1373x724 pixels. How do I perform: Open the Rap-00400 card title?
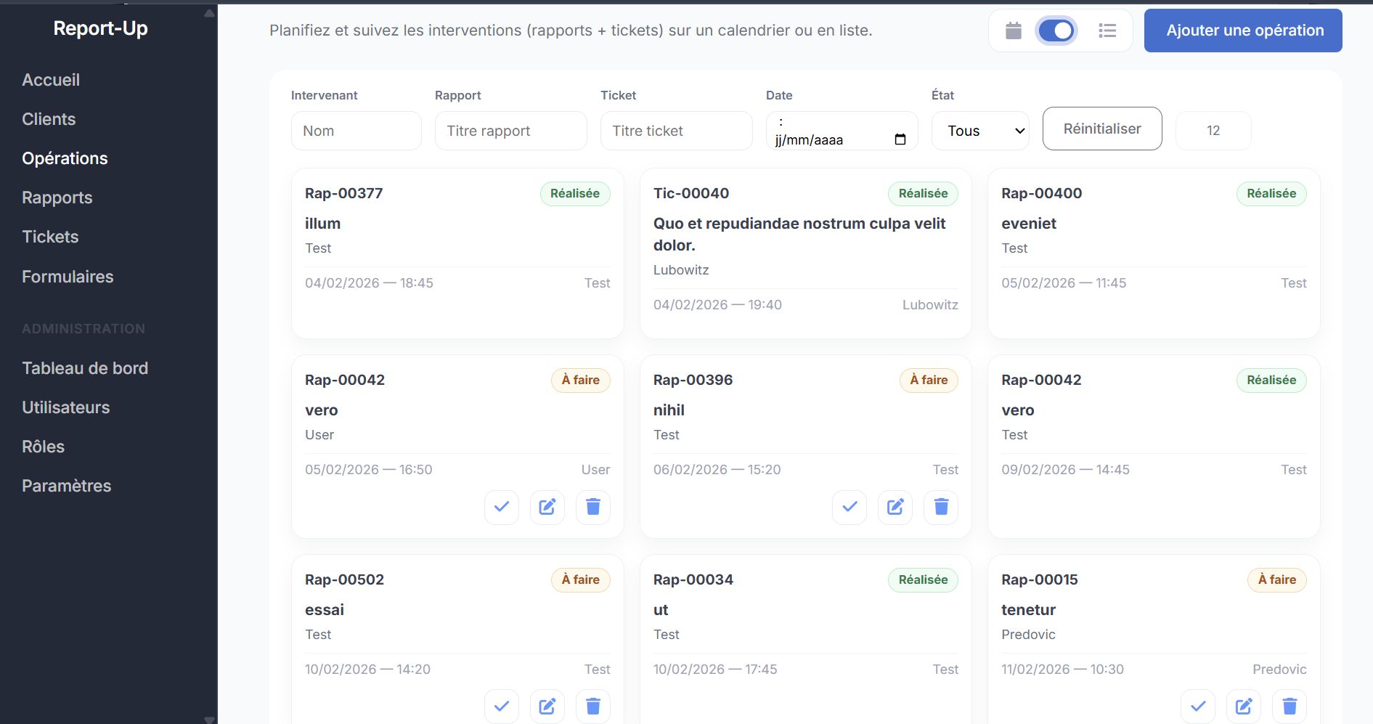coord(1042,193)
